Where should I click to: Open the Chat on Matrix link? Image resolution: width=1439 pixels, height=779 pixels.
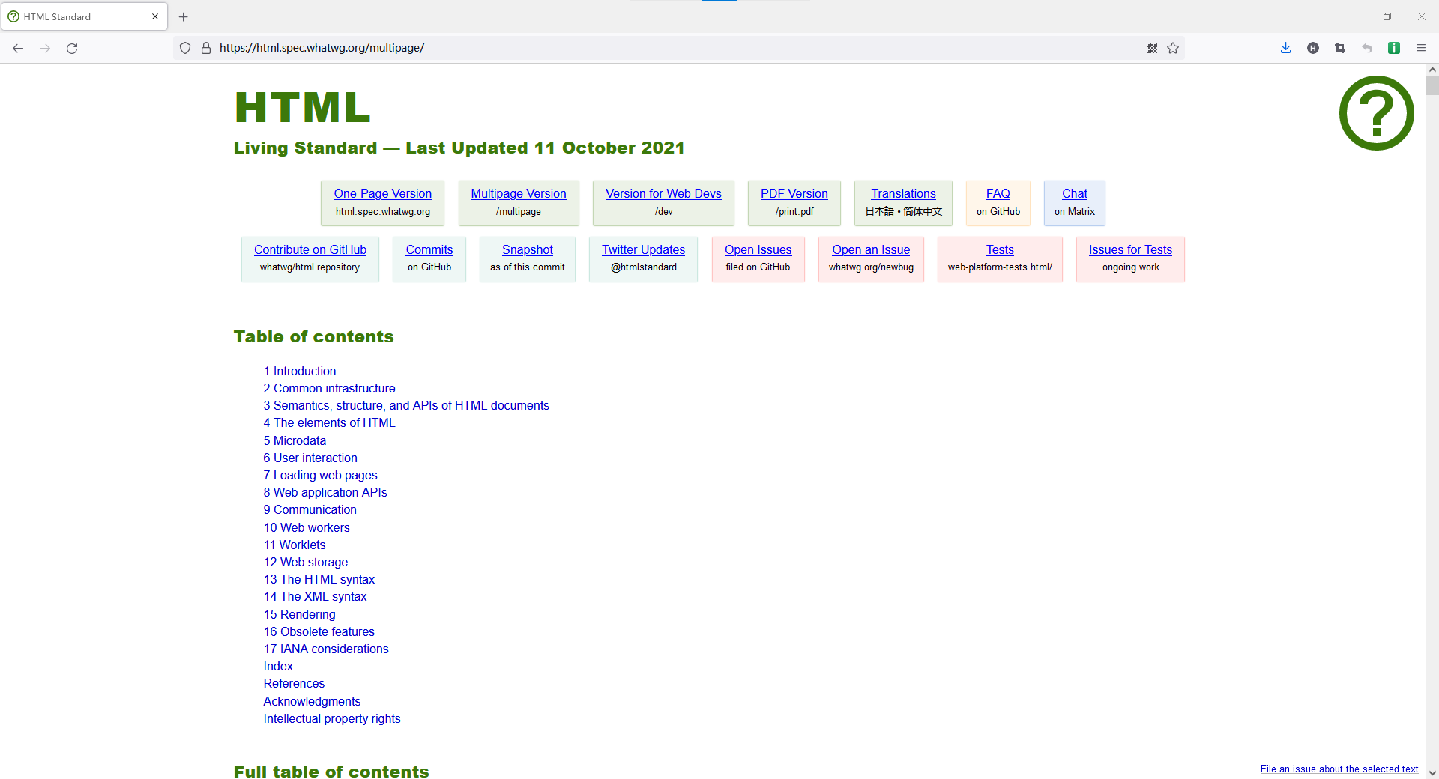coord(1075,193)
